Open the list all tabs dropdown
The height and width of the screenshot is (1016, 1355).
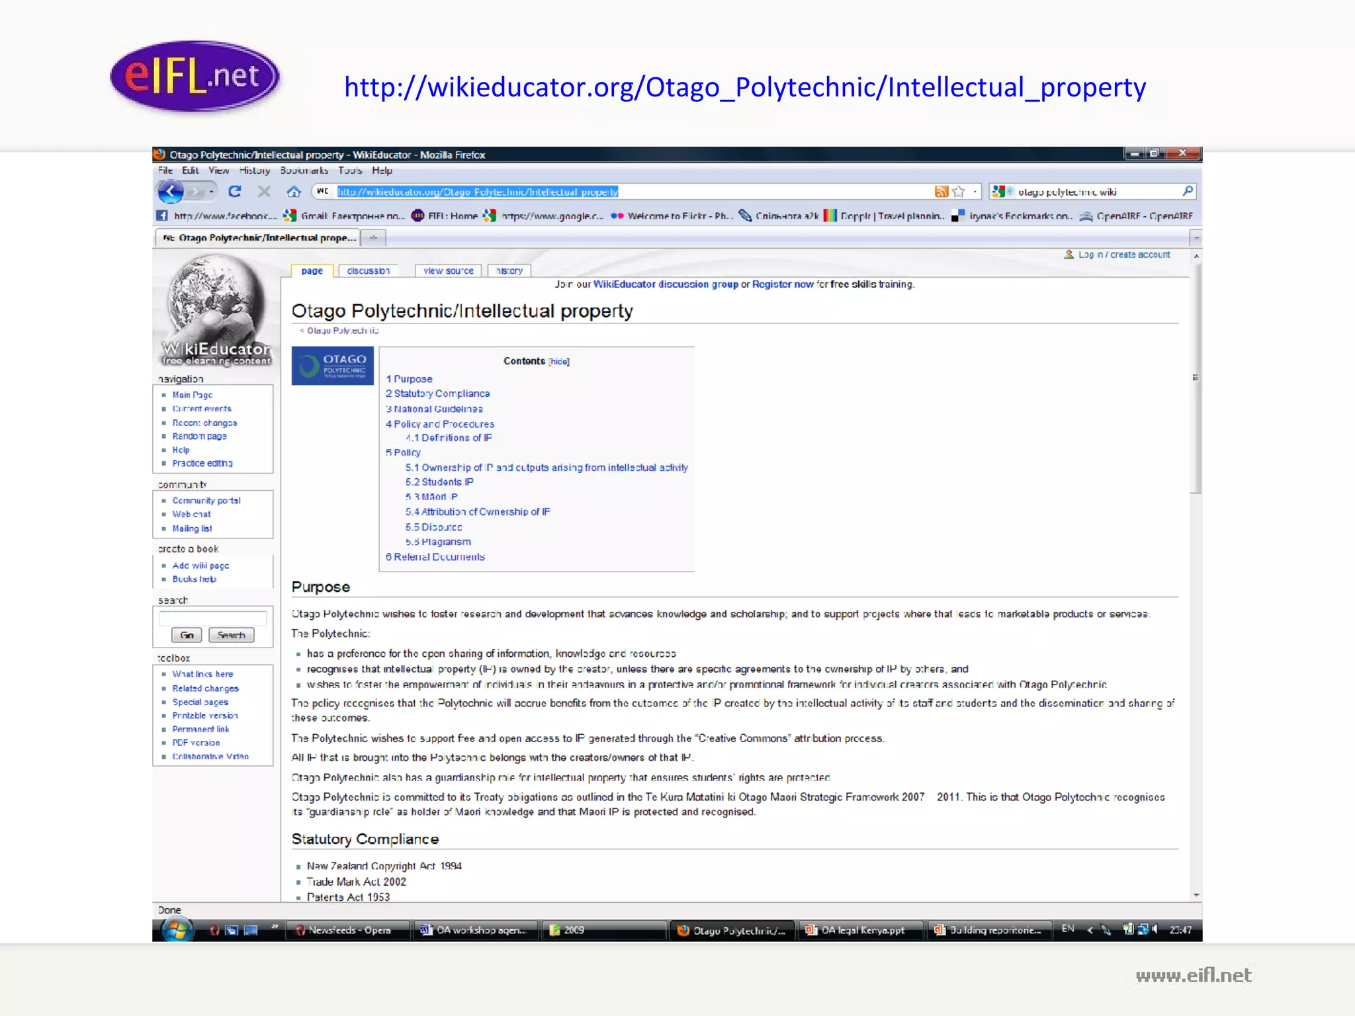coord(1195,237)
